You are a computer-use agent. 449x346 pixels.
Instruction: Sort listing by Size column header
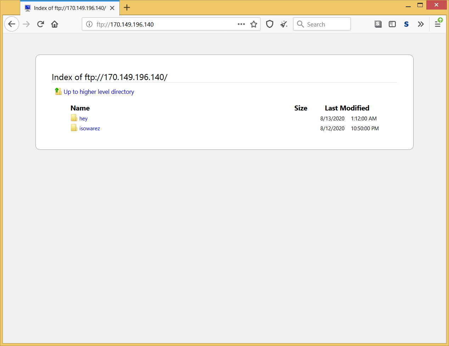coord(301,108)
